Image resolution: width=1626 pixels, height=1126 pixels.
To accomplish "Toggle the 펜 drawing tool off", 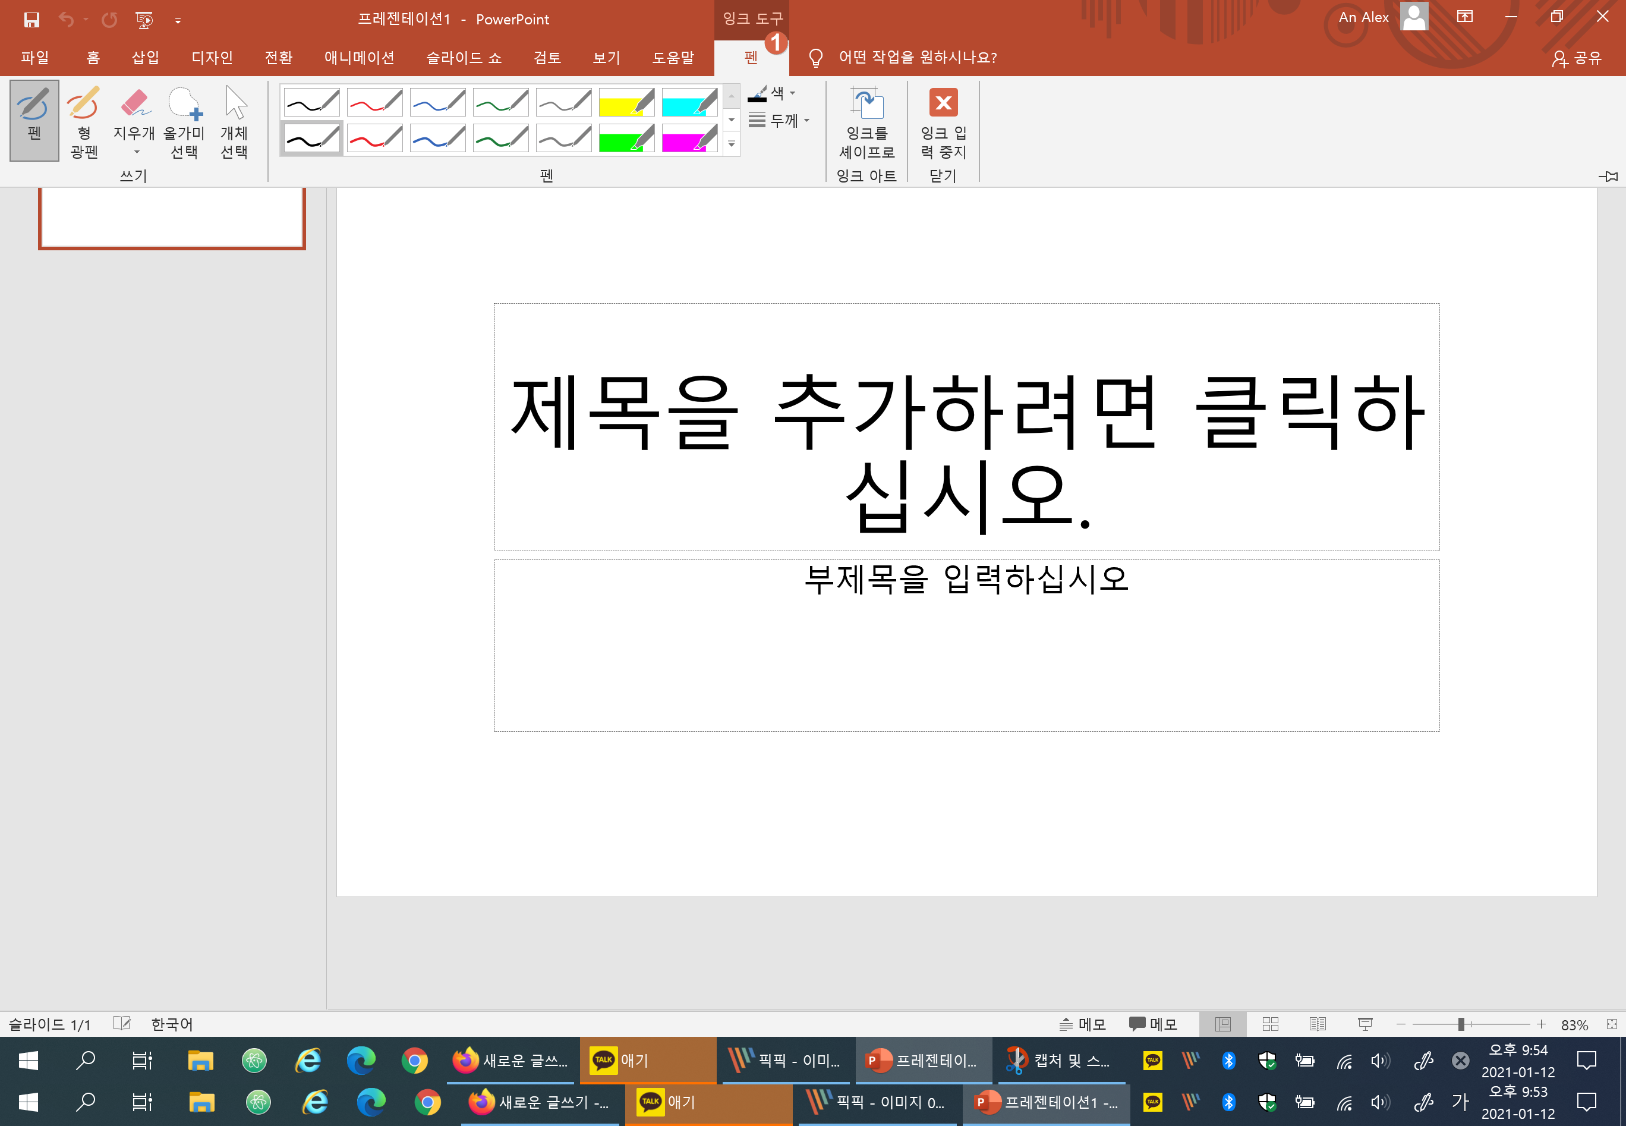I will click(34, 120).
